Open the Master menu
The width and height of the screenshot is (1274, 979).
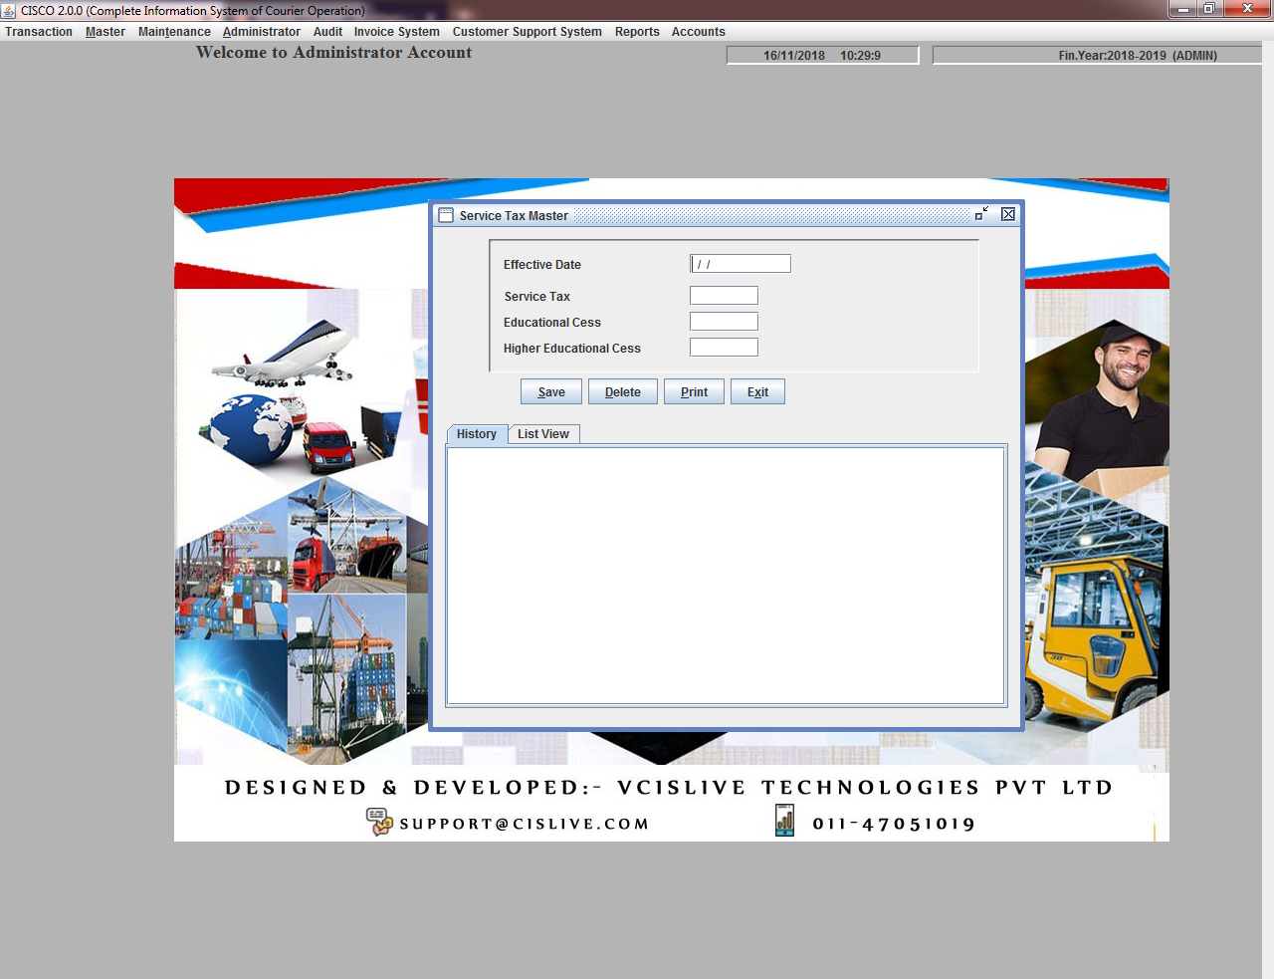tap(106, 32)
